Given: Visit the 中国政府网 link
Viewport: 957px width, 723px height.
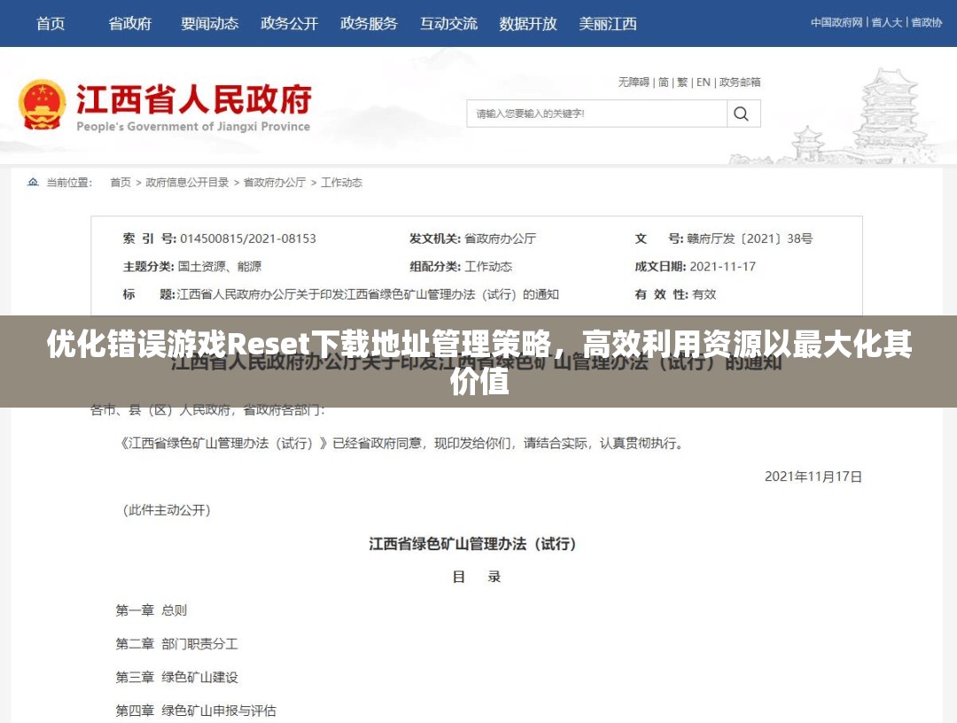Looking at the screenshot, I should coord(836,22).
